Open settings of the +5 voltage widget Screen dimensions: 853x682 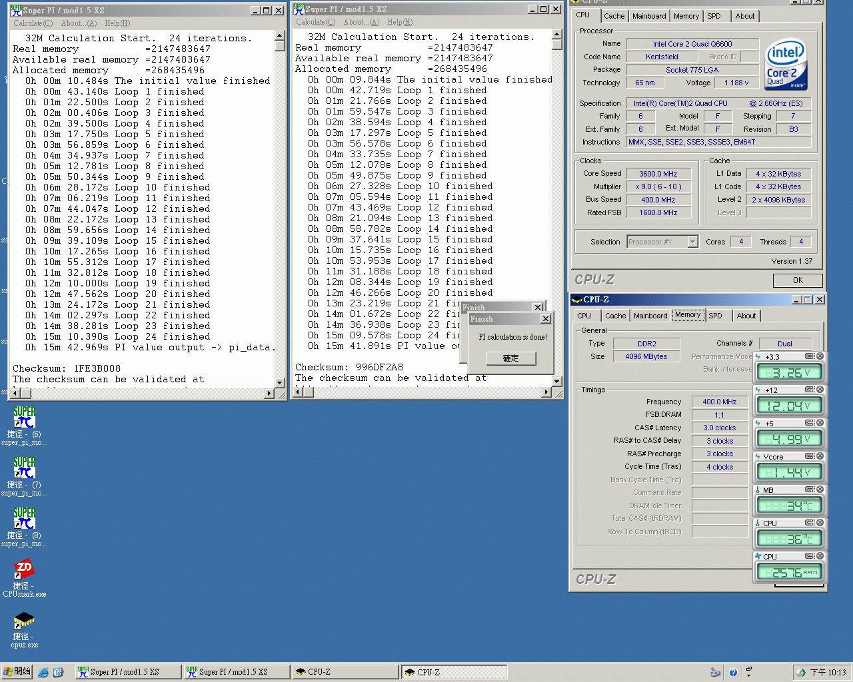pos(810,423)
